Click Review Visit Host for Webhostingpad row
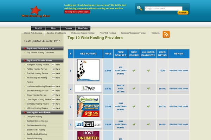The height and width of the screenshot is (140, 211). [x=179, y=106]
